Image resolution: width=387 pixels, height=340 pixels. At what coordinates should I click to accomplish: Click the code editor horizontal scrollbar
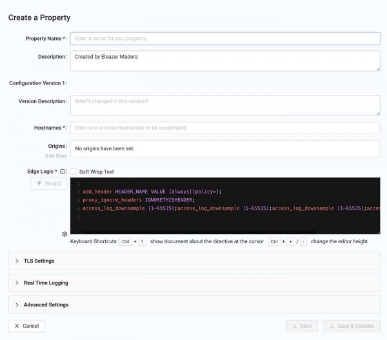click(199, 232)
